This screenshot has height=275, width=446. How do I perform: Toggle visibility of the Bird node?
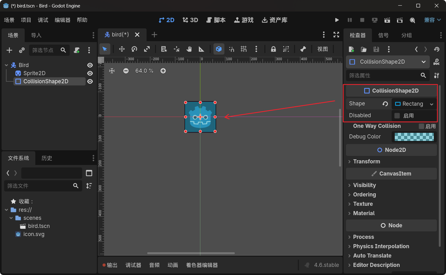90,65
